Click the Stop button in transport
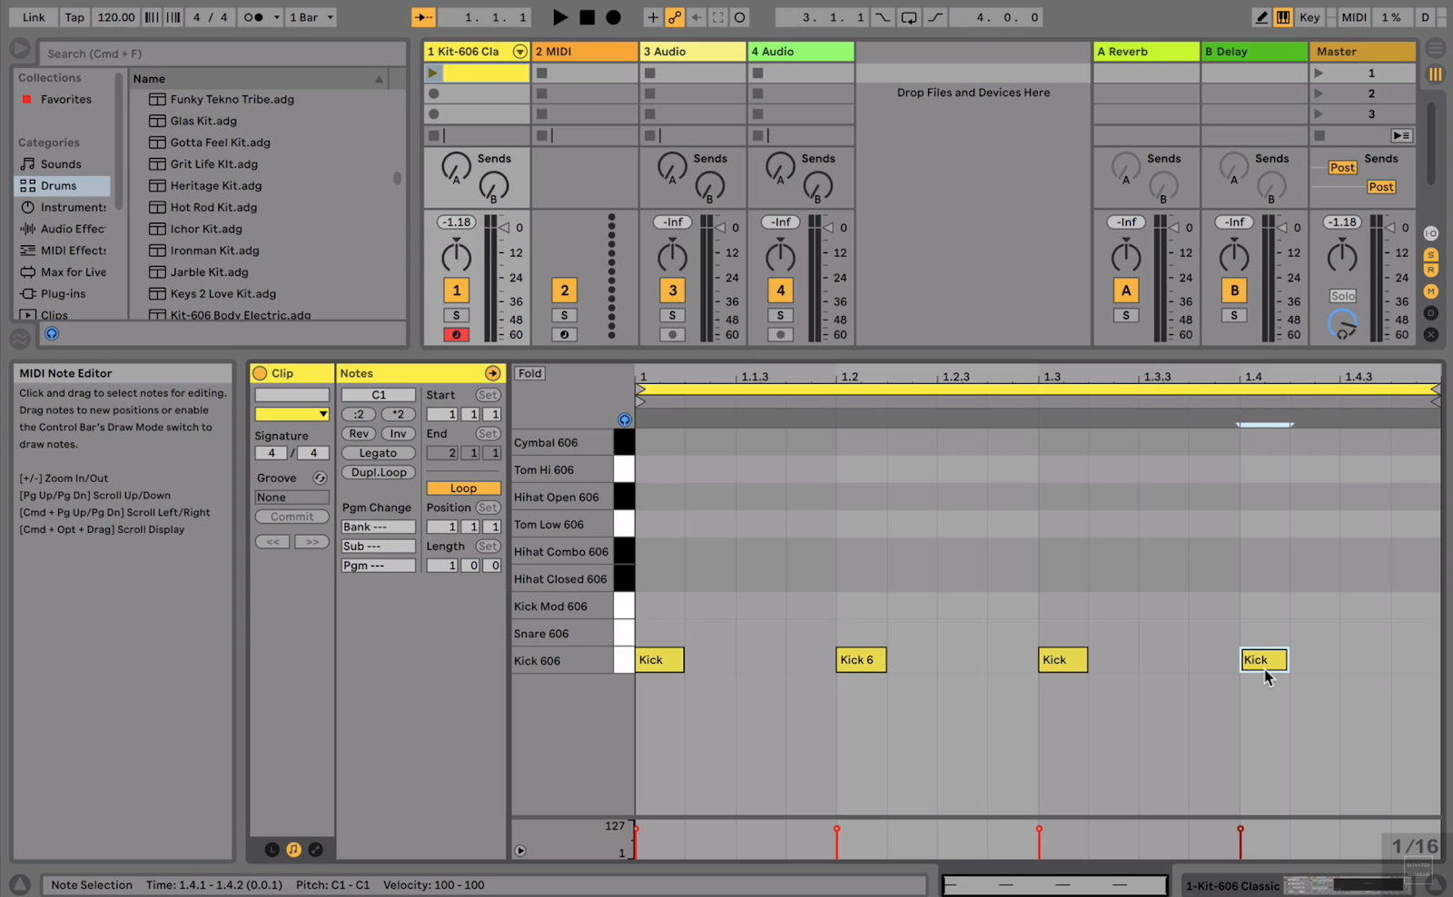1453x897 pixels. tap(587, 17)
